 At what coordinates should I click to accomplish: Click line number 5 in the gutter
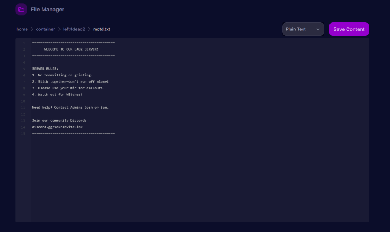(24, 68)
